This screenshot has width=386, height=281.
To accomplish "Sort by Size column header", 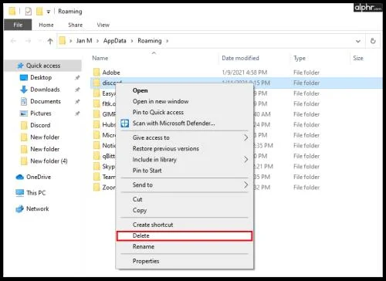I will click(x=358, y=58).
